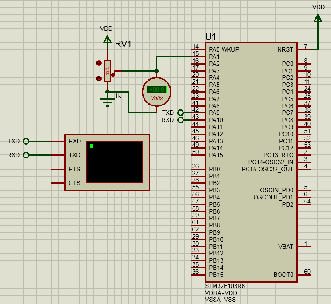Select the PC15-OSC32_OUT pin label
This screenshot has width=331, height=304.
(x=267, y=169)
